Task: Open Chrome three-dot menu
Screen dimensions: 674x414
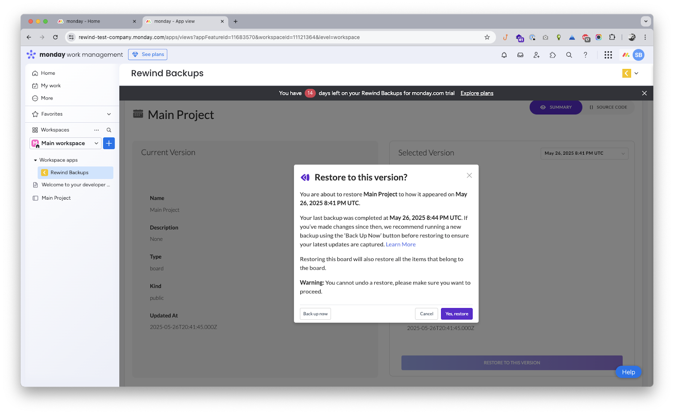Action: pyautogui.click(x=645, y=37)
